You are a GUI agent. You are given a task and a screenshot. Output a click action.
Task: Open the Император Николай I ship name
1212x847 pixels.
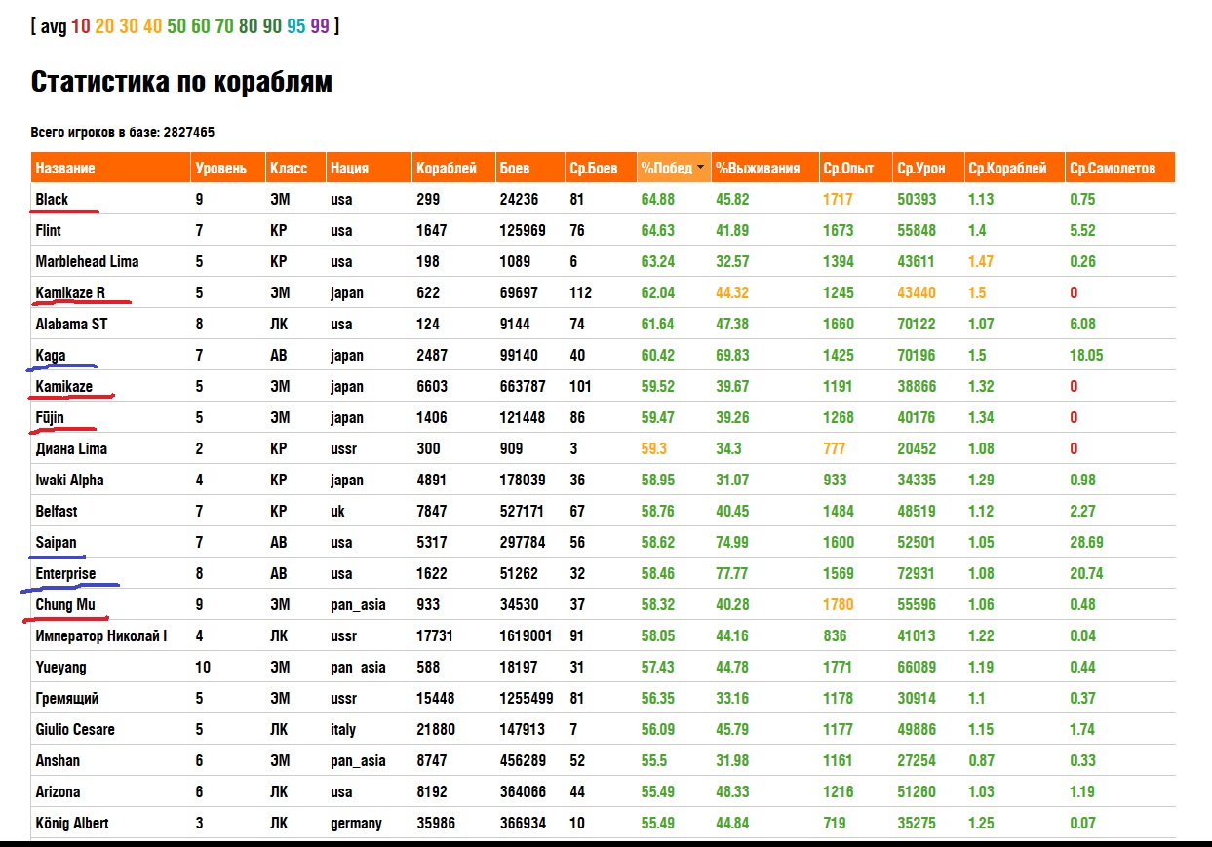click(x=101, y=635)
